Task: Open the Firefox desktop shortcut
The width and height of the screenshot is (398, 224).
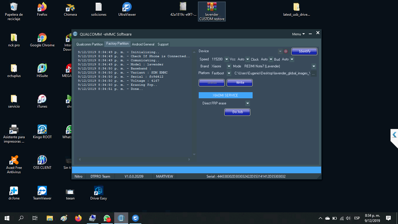Action: point(42,9)
